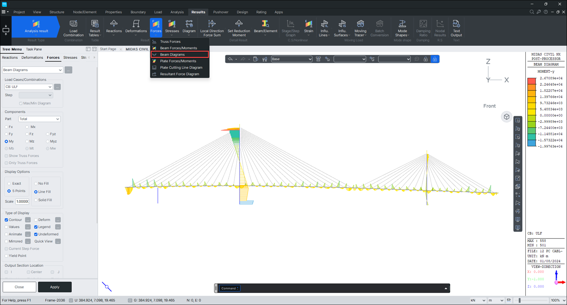Open the Moving Tracer tool
This screenshot has height=305, width=567.
tap(360, 28)
